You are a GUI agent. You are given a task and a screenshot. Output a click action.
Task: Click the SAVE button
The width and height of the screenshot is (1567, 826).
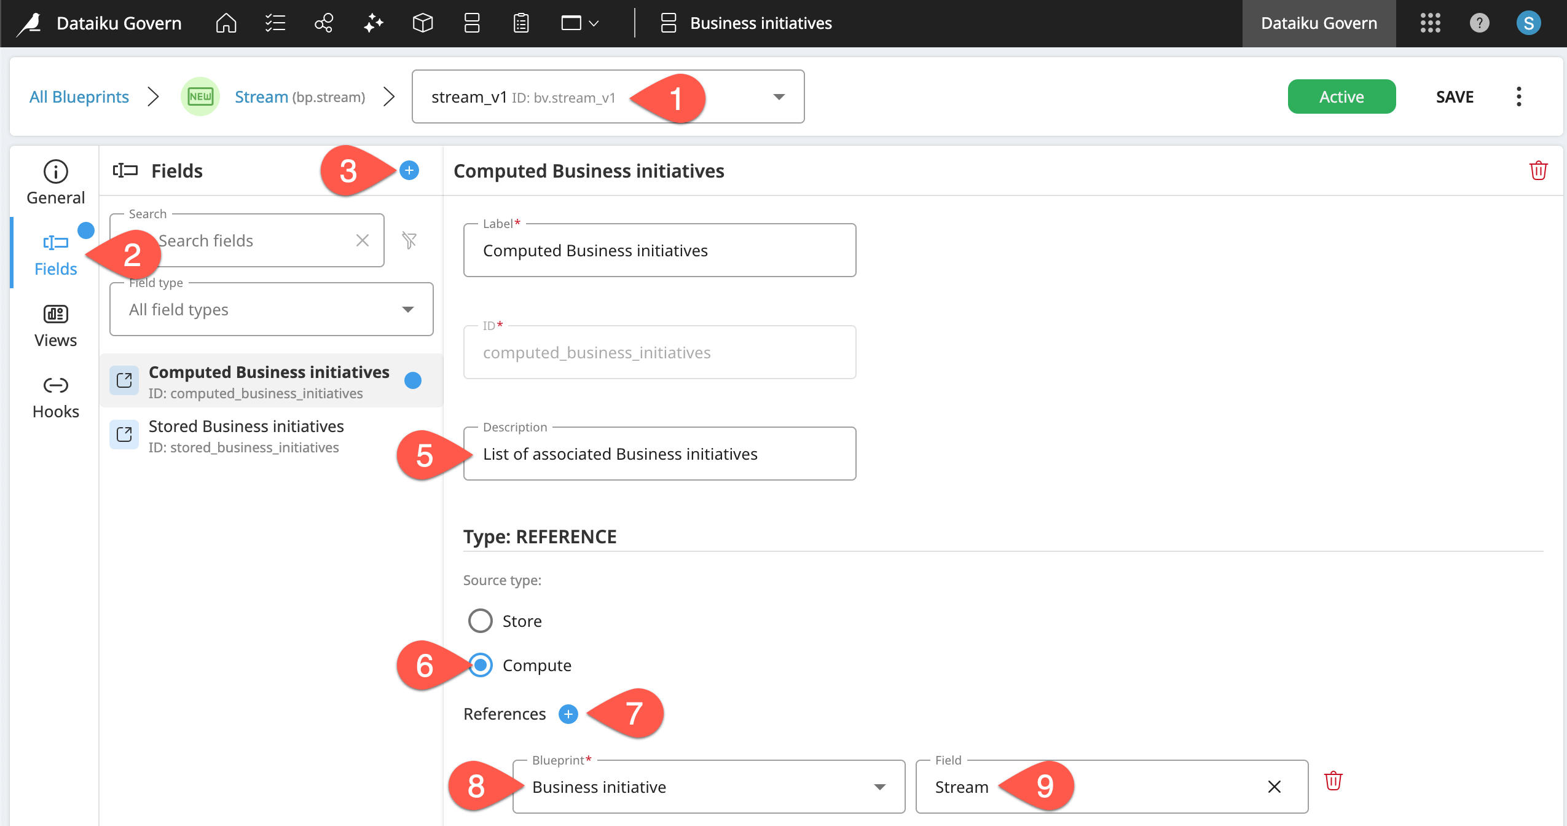1454,96
